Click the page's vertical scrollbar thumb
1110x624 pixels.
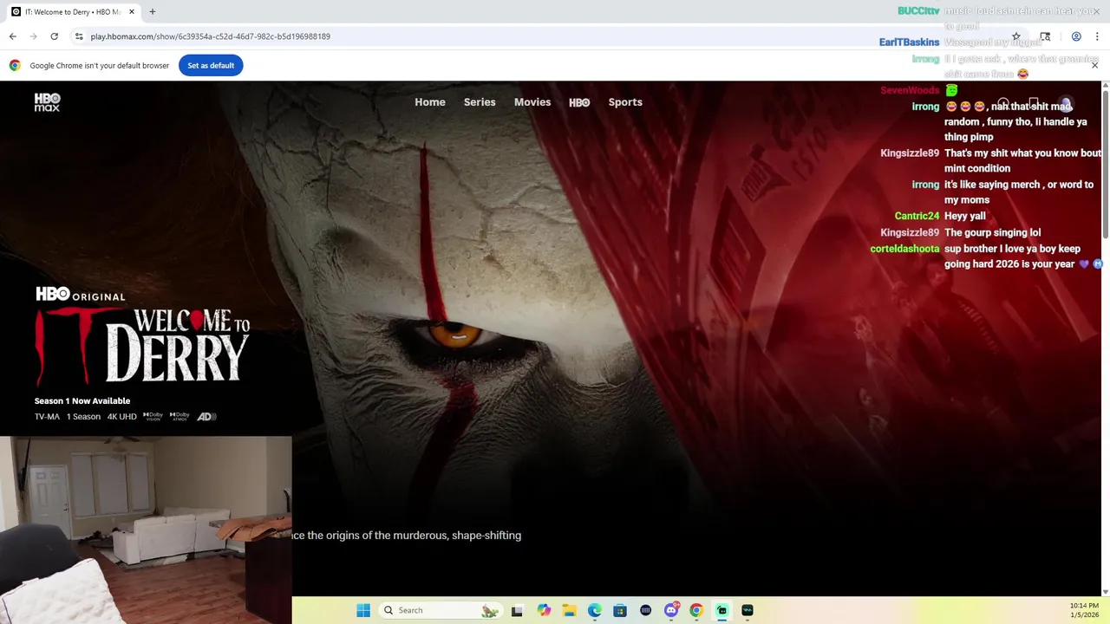(x=1106, y=164)
